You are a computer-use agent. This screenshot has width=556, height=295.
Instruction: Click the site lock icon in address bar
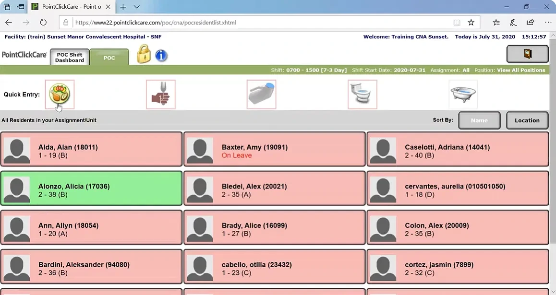tap(66, 23)
